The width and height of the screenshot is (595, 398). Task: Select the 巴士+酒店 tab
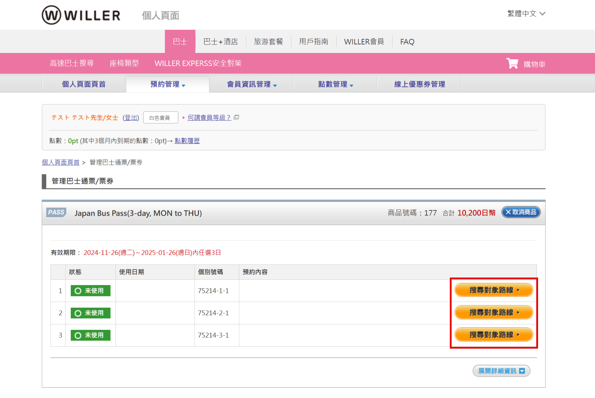coord(221,42)
